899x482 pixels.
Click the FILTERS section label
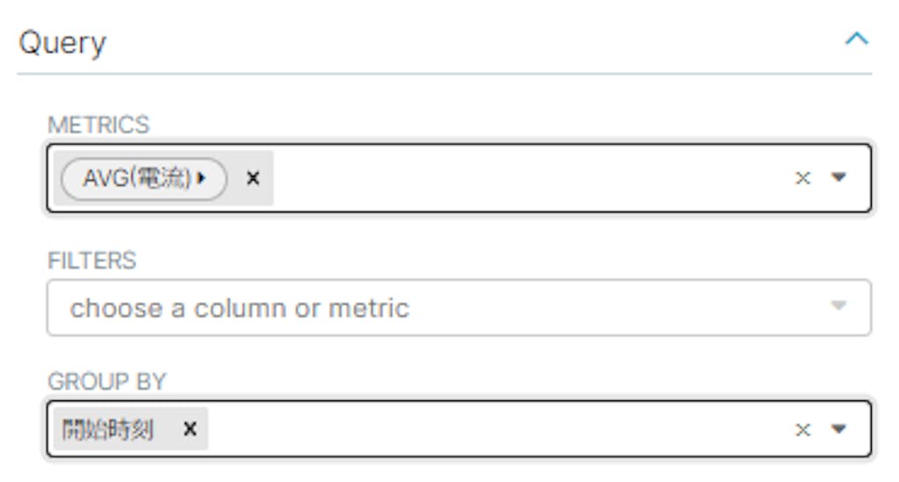(92, 260)
